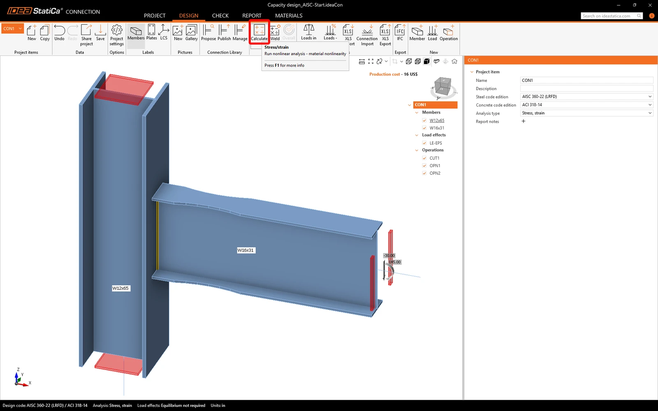Click the search on ideastatica.com box
This screenshot has width=658, height=411.
(612, 16)
